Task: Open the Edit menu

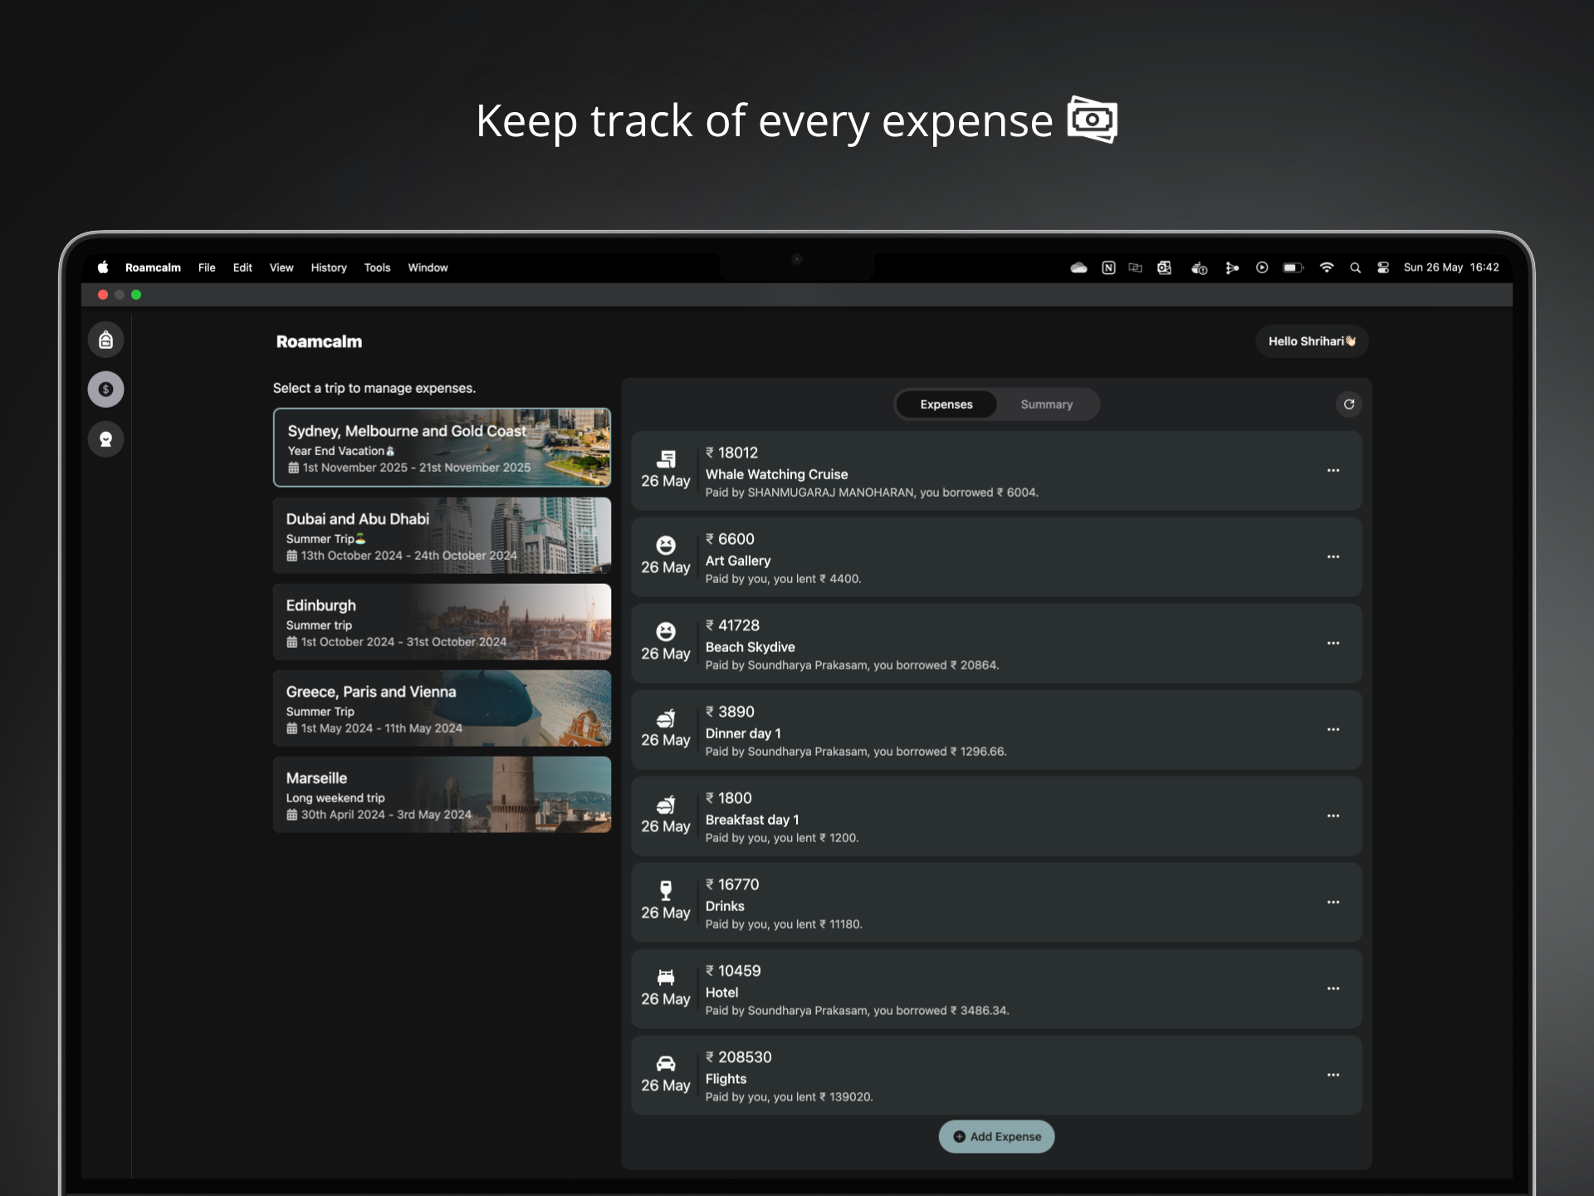Action: point(242,267)
